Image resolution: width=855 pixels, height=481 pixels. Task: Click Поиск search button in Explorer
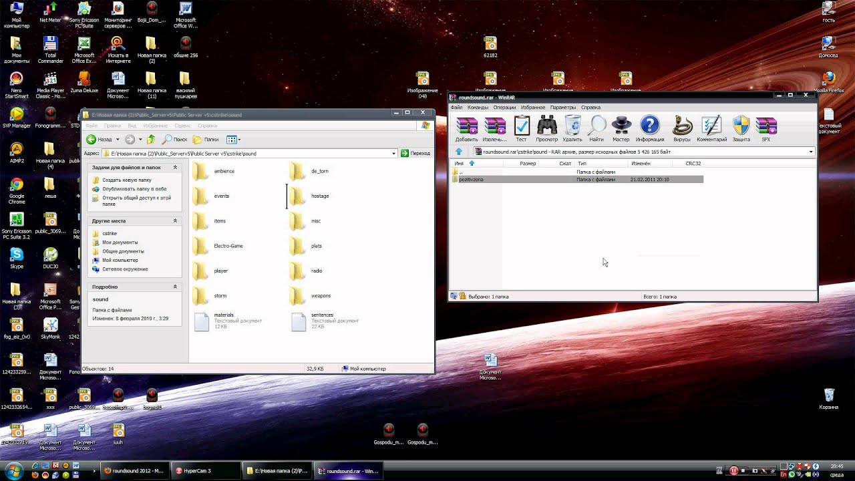(x=175, y=140)
